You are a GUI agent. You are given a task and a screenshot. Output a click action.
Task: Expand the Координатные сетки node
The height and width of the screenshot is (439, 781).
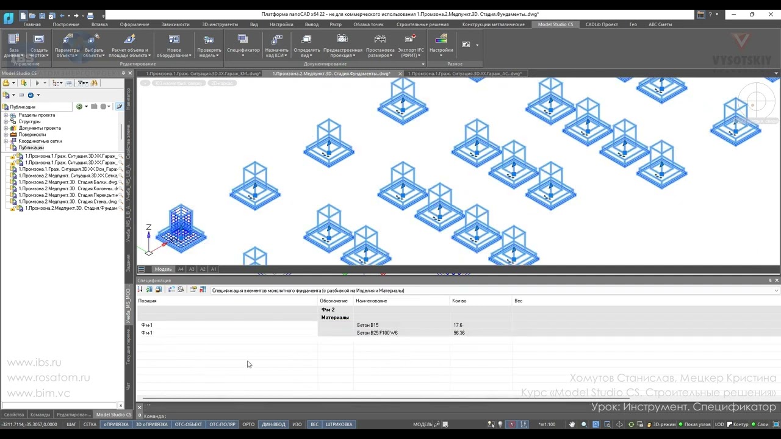(x=6, y=141)
